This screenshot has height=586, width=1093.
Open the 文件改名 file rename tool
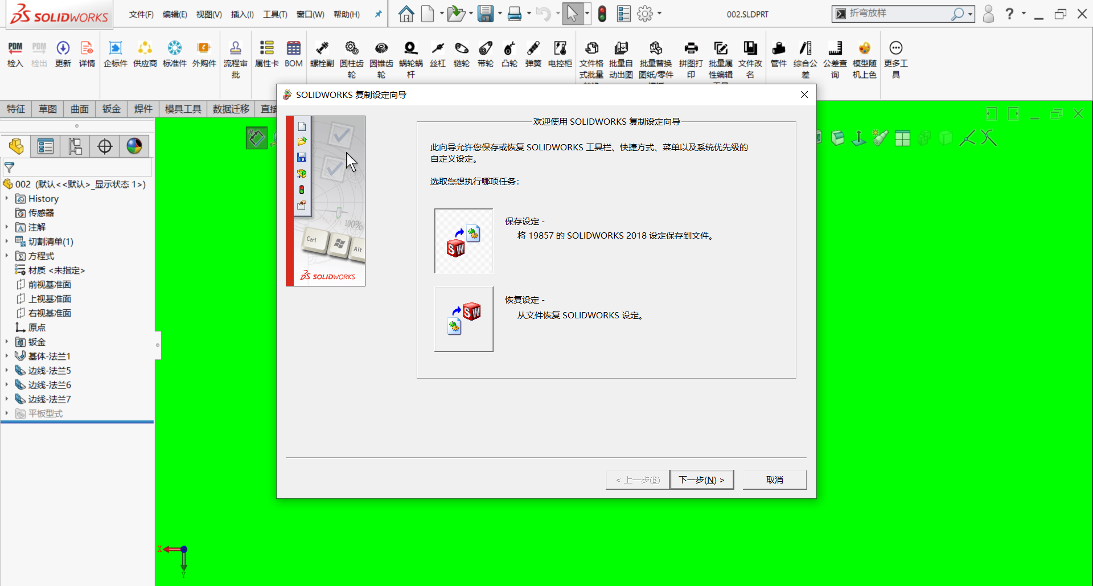pyautogui.click(x=750, y=60)
